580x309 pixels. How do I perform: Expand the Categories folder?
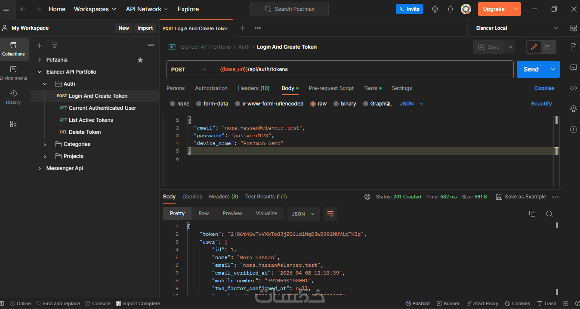coord(45,144)
